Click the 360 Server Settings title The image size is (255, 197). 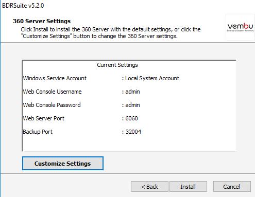coord(42,21)
